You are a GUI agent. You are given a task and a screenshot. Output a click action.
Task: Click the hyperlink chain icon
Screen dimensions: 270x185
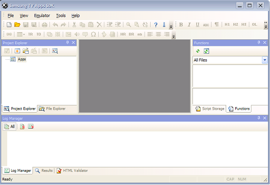[9, 34]
